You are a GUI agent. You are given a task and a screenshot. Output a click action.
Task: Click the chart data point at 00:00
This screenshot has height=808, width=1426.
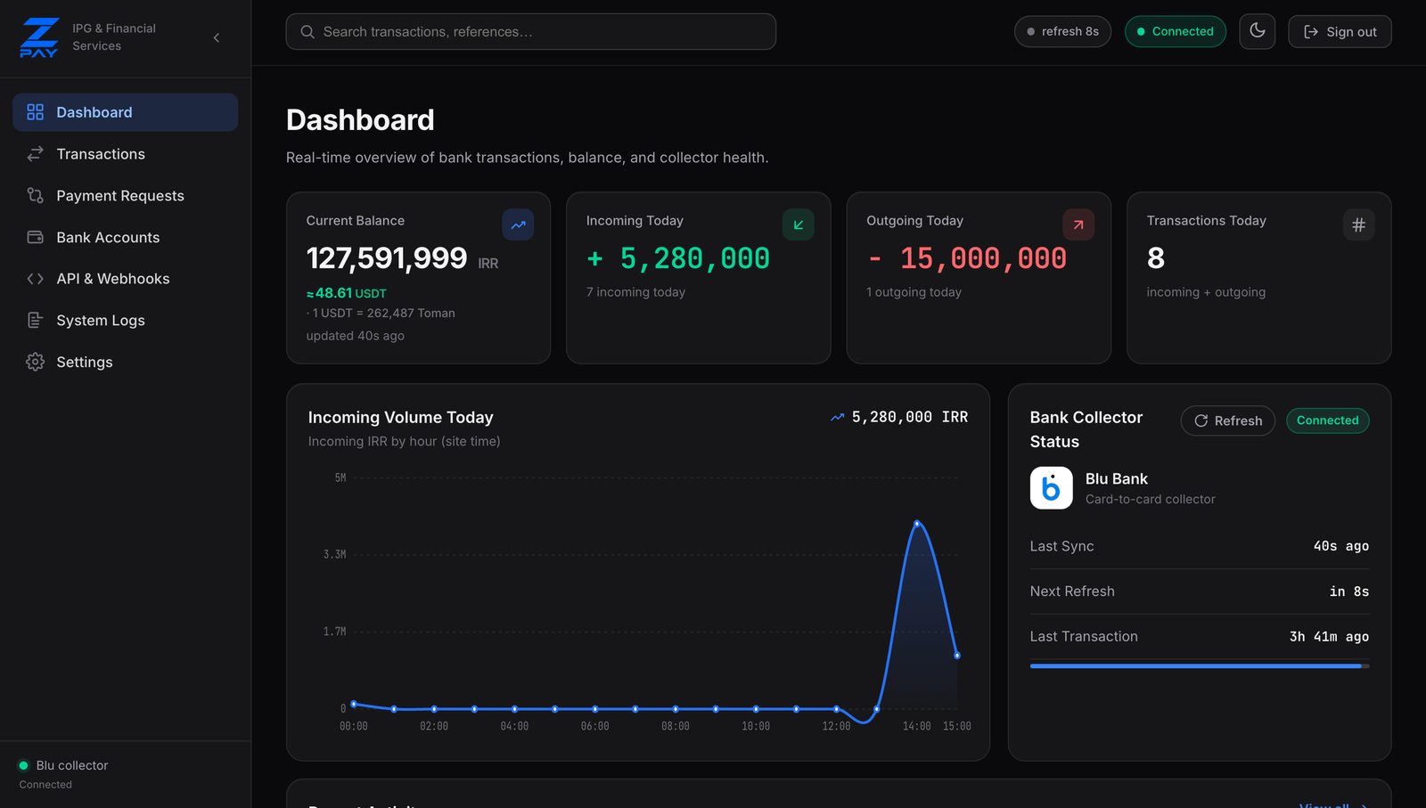[354, 704]
